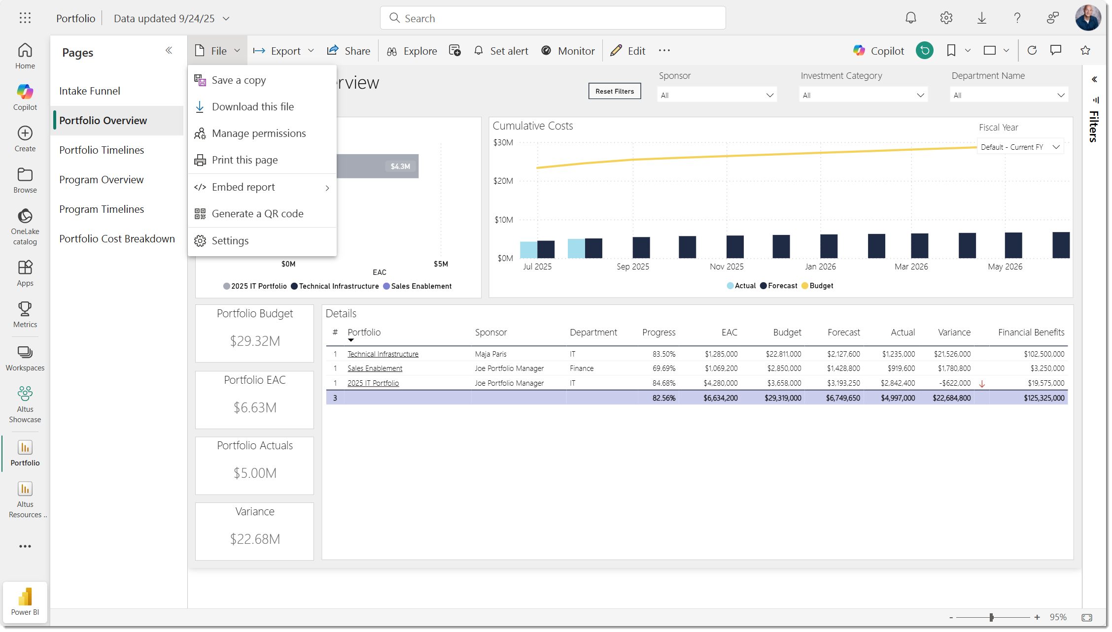Click the notifications bell icon

coord(910,18)
